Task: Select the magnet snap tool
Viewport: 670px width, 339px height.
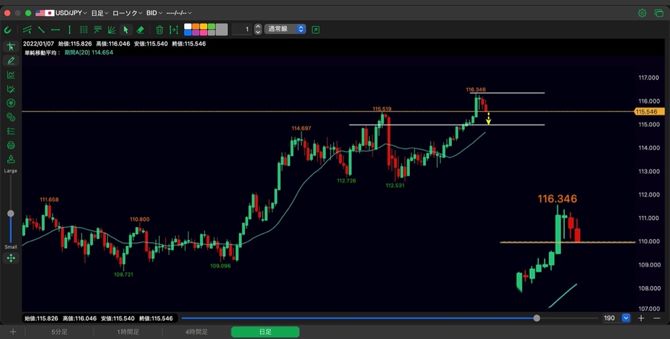Action: coord(8,30)
